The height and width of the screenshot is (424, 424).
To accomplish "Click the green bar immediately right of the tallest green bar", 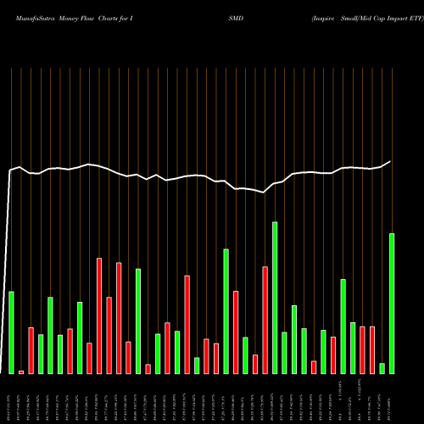I will 284,353.
